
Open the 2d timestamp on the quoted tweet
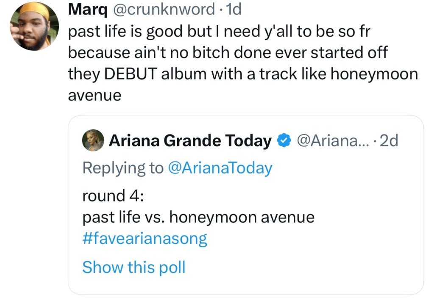pos(389,141)
